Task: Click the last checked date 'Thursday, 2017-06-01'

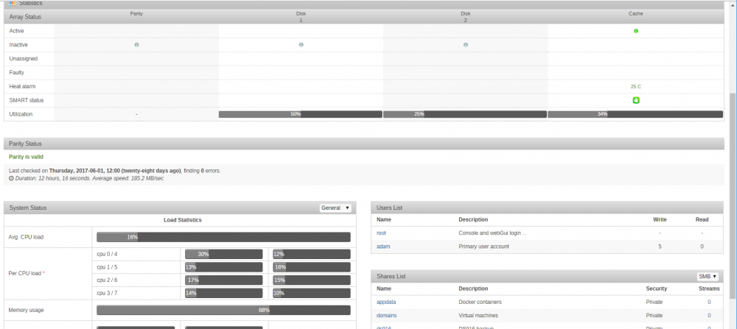Action: 77,171
